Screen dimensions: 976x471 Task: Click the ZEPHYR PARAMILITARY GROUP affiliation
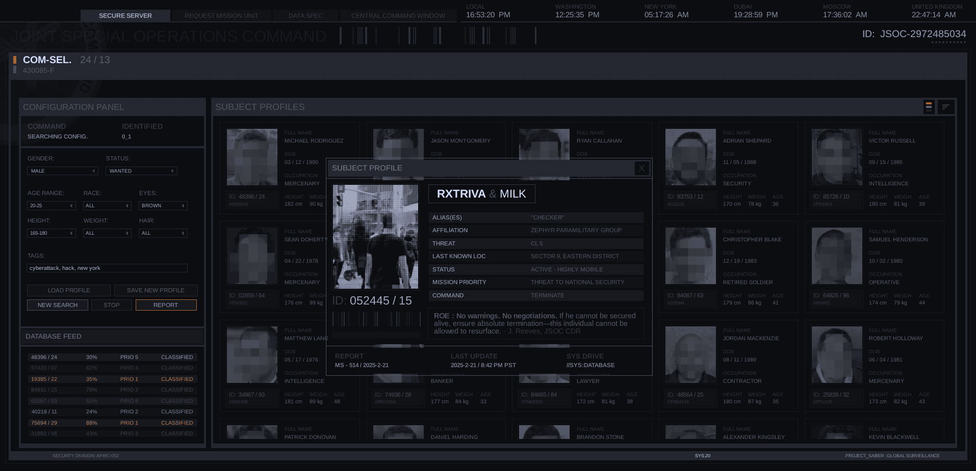(x=576, y=230)
